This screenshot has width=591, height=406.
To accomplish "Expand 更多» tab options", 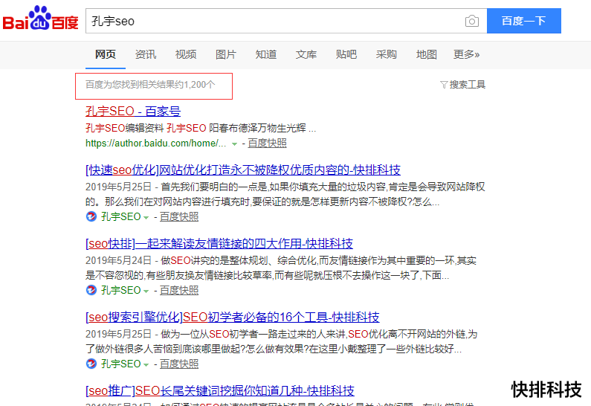I will click(x=466, y=55).
